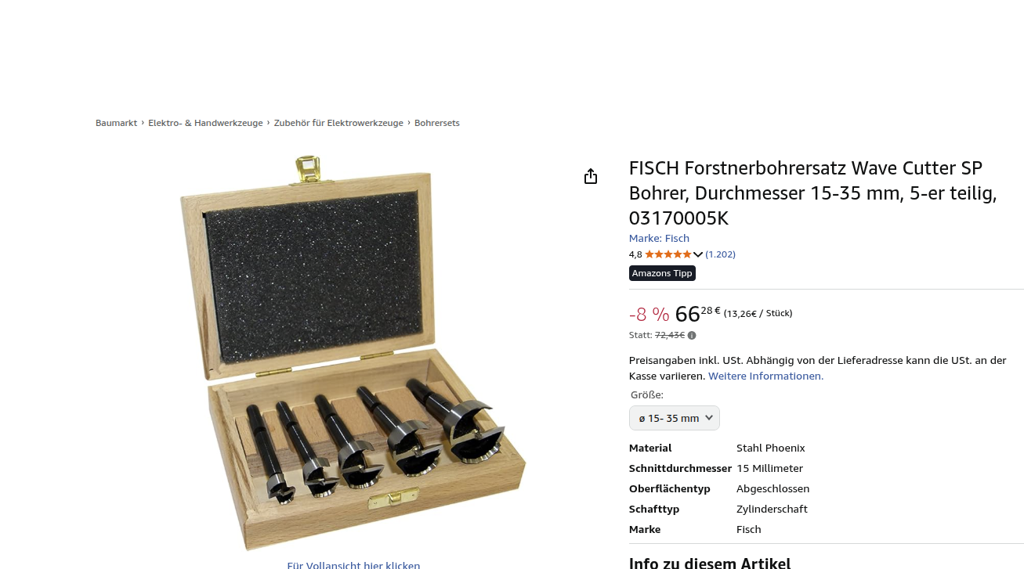The height and width of the screenshot is (569, 1024).
Task: Follow the Weitere Informationen link
Action: point(765,376)
